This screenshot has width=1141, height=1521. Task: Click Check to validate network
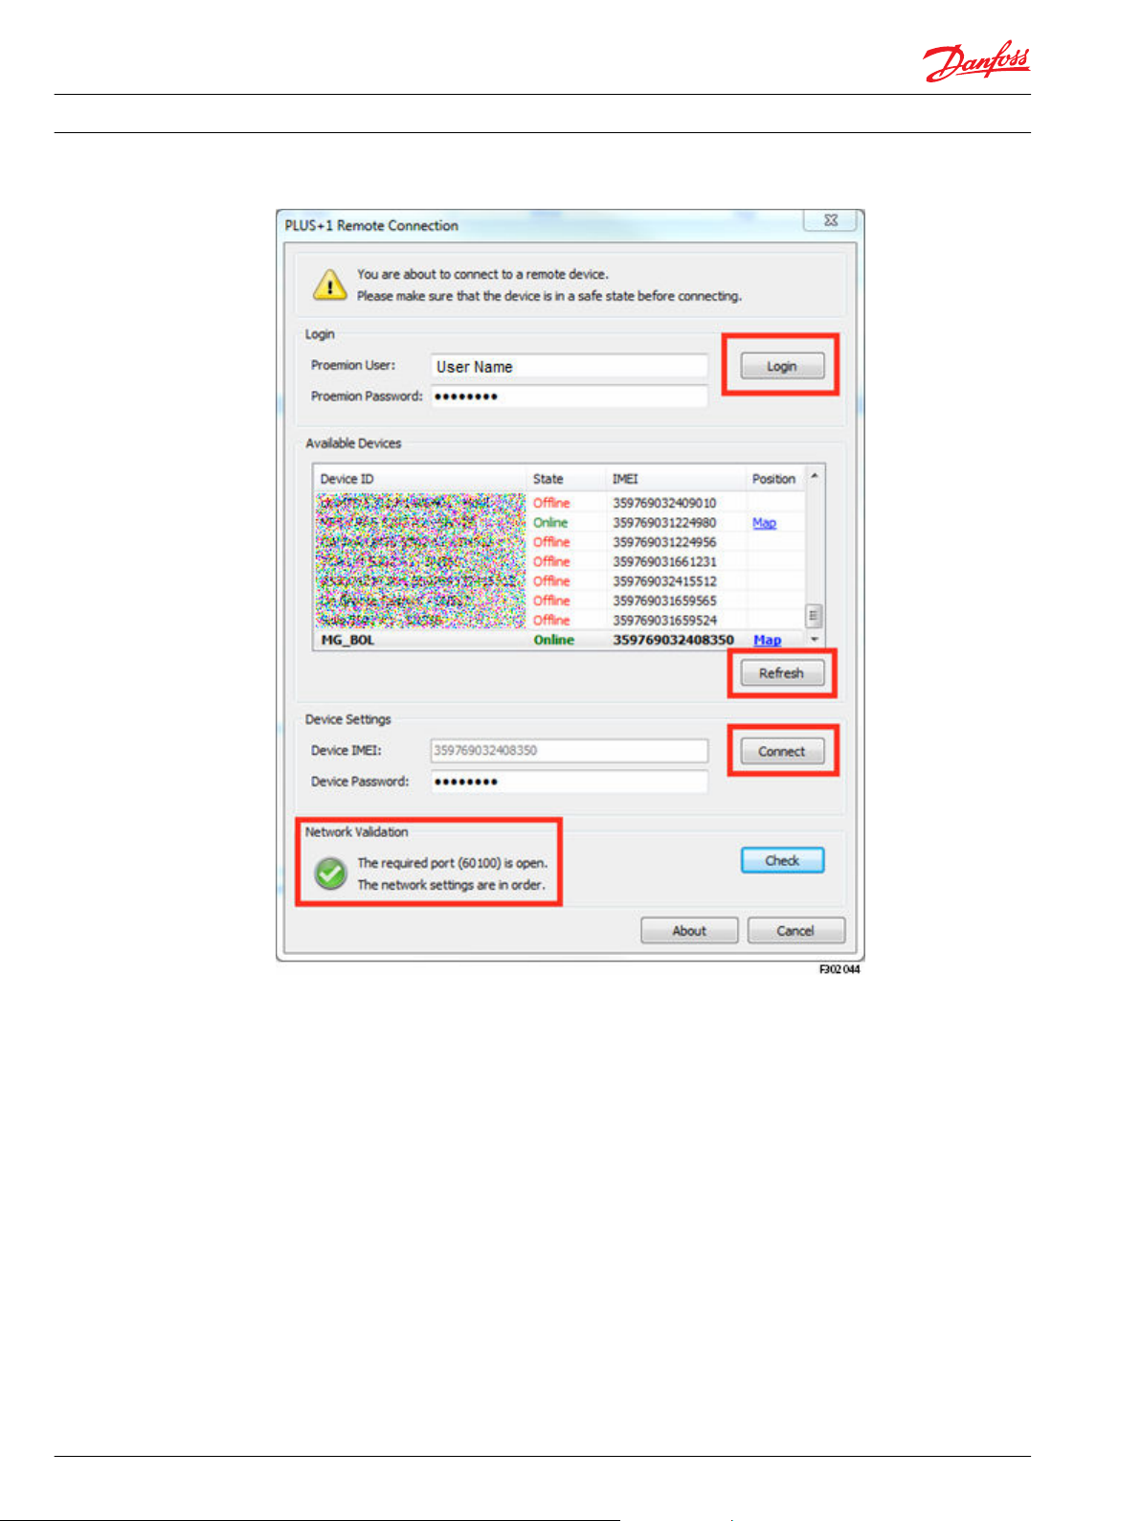pyautogui.click(x=782, y=860)
